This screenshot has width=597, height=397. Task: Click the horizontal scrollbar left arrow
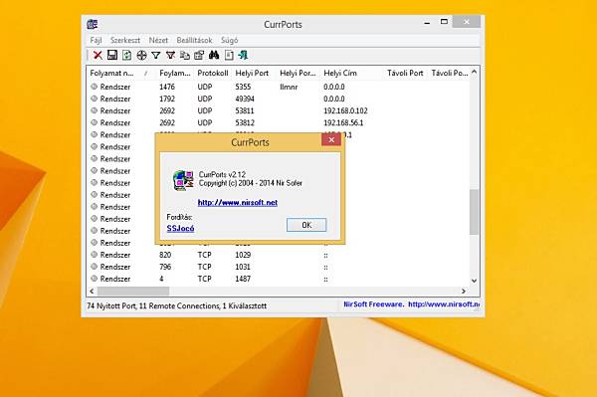pos(92,292)
